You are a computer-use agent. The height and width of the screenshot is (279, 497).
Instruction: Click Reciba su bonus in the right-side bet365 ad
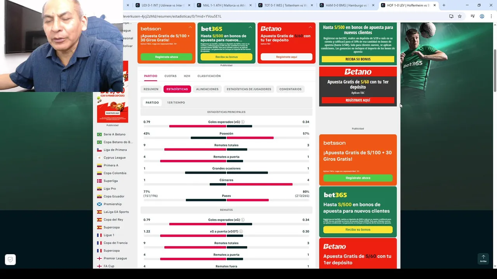[x=358, y=229]
